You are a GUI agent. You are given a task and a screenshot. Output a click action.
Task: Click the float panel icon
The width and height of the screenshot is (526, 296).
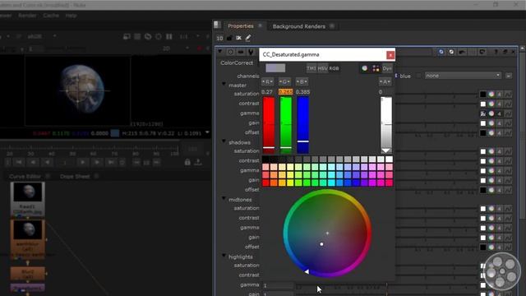[x=505, y=52]
